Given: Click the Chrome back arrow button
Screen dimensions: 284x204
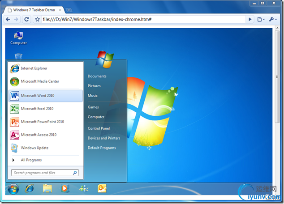Looking at the screenshot, I should coord(8,19).
